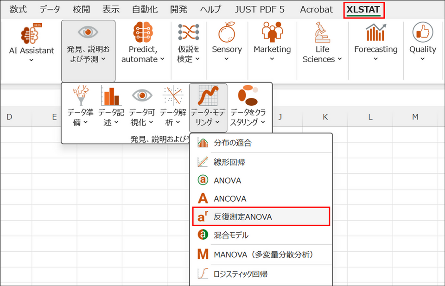This screenshot has height=286, width=445.
Task: Expand the データ可視化 dropdown
Action: pos(142,117)
